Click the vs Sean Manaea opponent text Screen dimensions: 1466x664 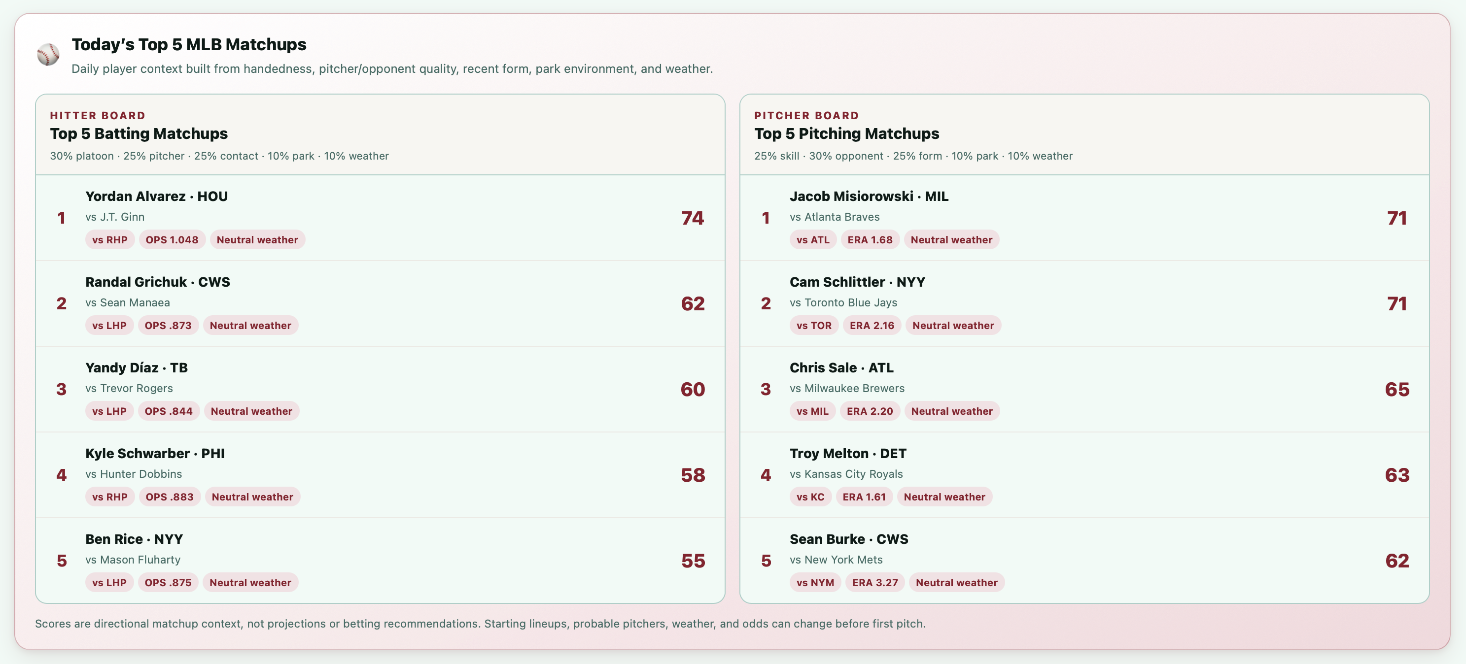click(x=128, y=303)
